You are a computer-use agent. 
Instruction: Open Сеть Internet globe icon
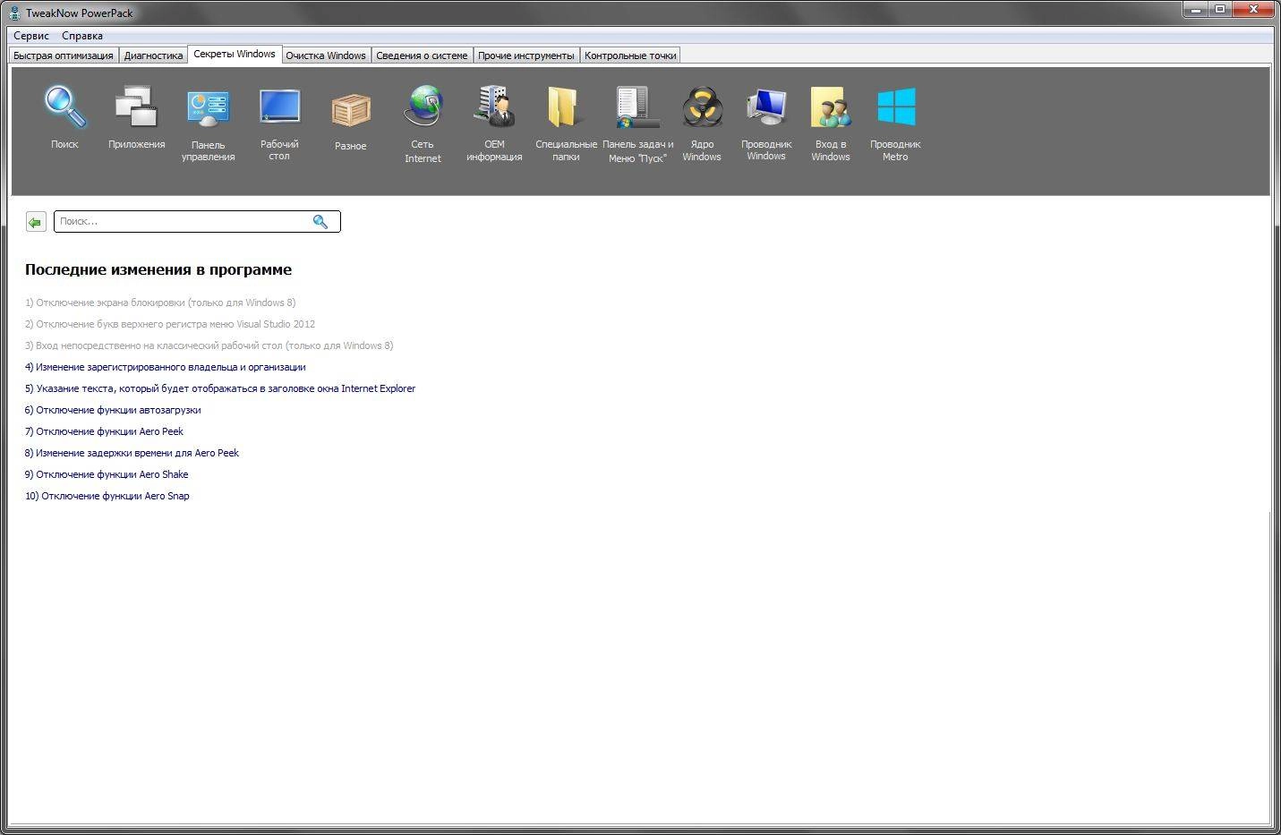coord(423,107)
